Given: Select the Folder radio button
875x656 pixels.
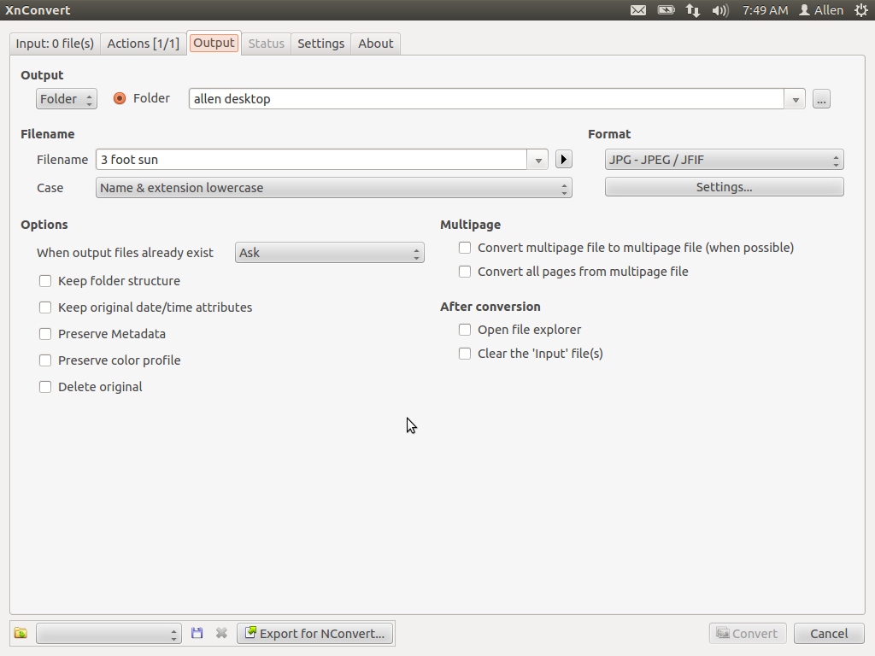Looking at the screenshot, I should tap(120, 99).
